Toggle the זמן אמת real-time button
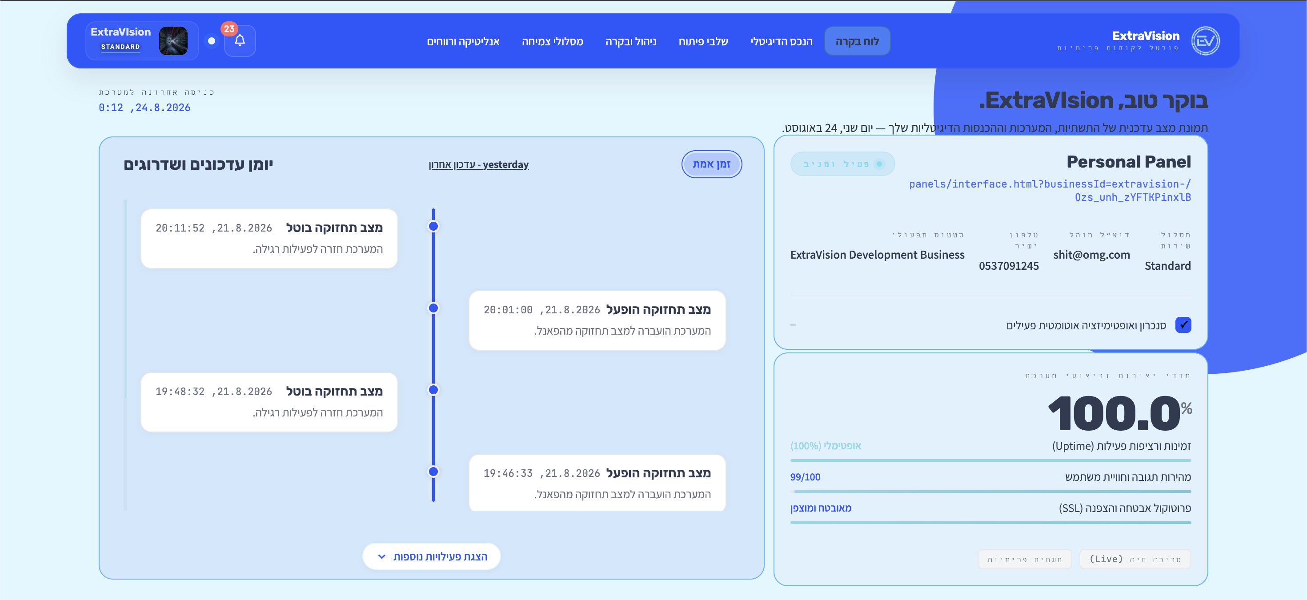 [711, 164]
